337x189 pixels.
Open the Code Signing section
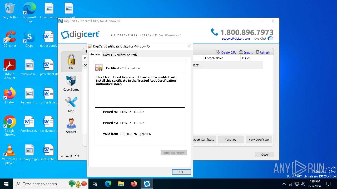[71, 83]
